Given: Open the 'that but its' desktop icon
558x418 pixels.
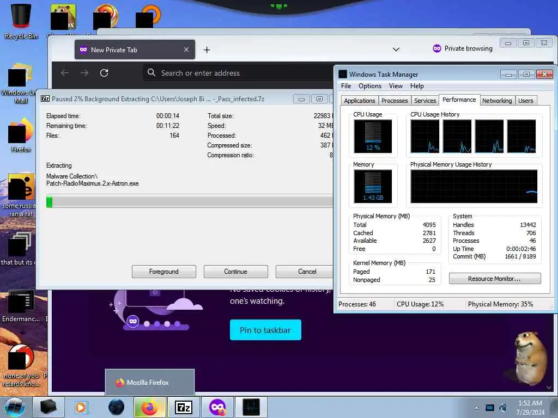Looking at the screenshot, I should [x=19, y=249].
